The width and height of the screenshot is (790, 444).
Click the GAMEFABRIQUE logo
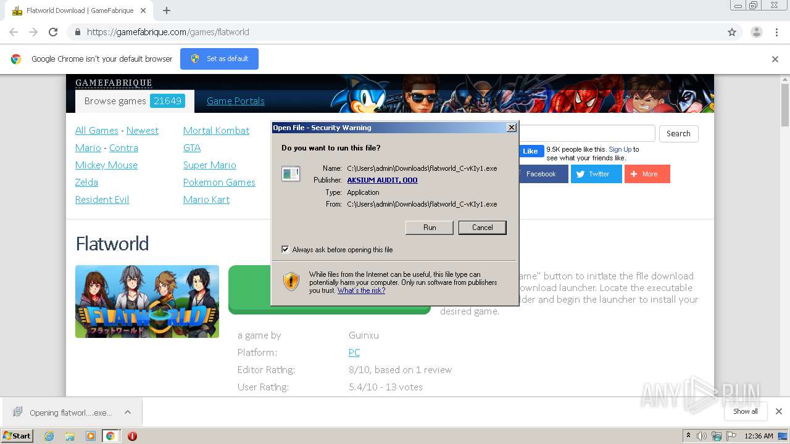pyautogui.click(x=114, y=83)
